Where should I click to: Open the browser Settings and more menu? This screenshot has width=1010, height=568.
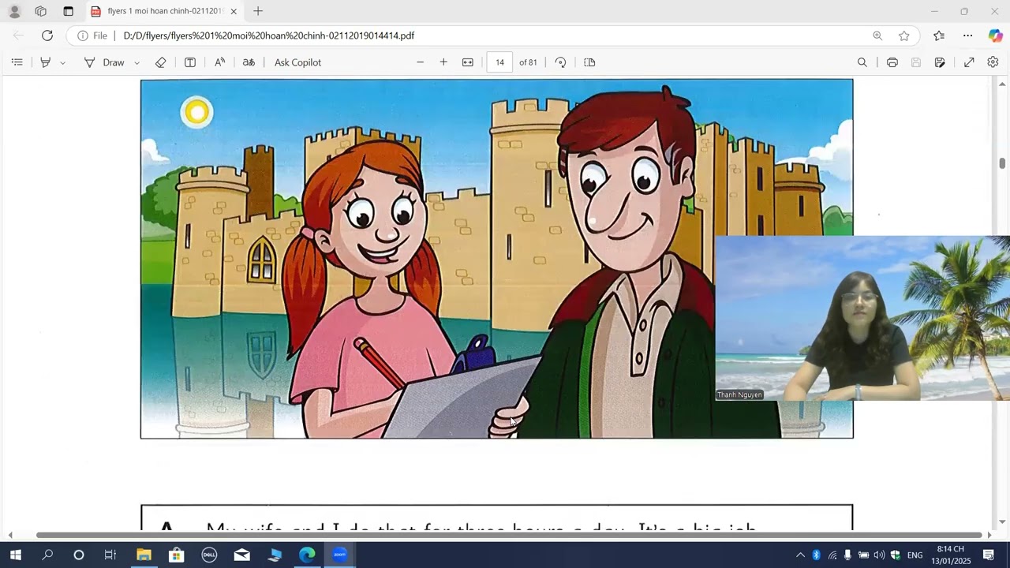coord(968,35)
